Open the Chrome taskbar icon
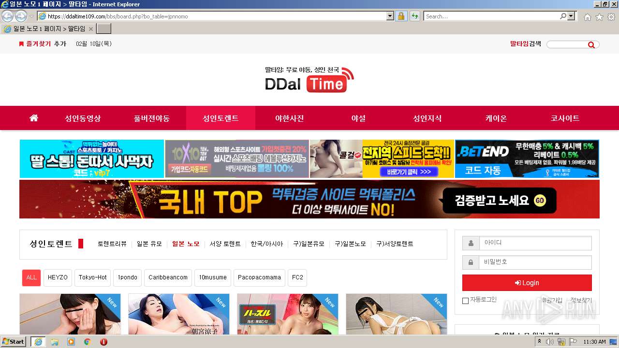 tap(88, 342)
